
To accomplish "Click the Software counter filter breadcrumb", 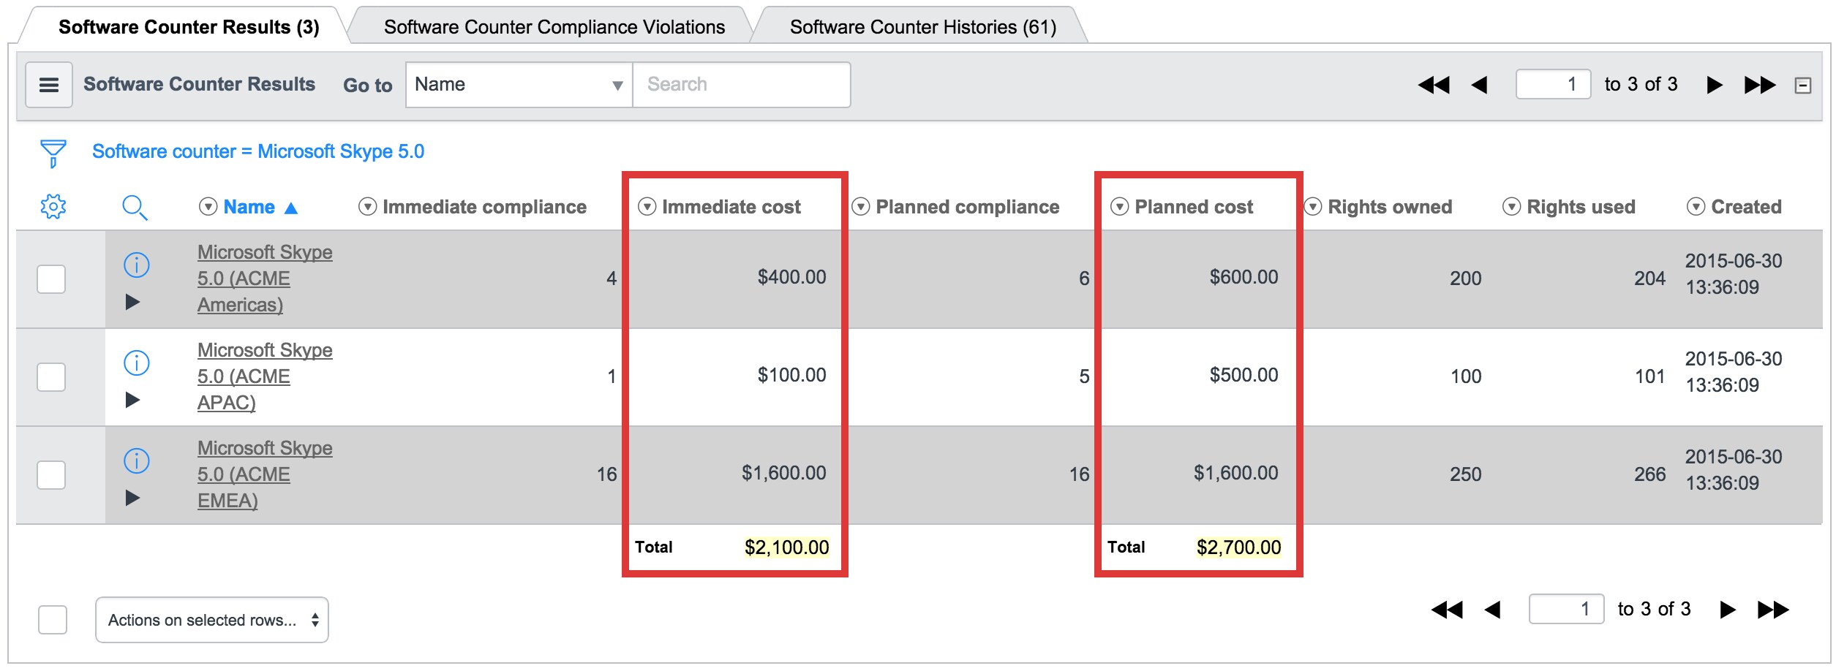I will pyautogui.click(x=258, y=151).
